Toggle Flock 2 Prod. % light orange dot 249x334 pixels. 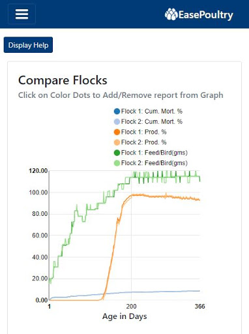pos(117,142)
